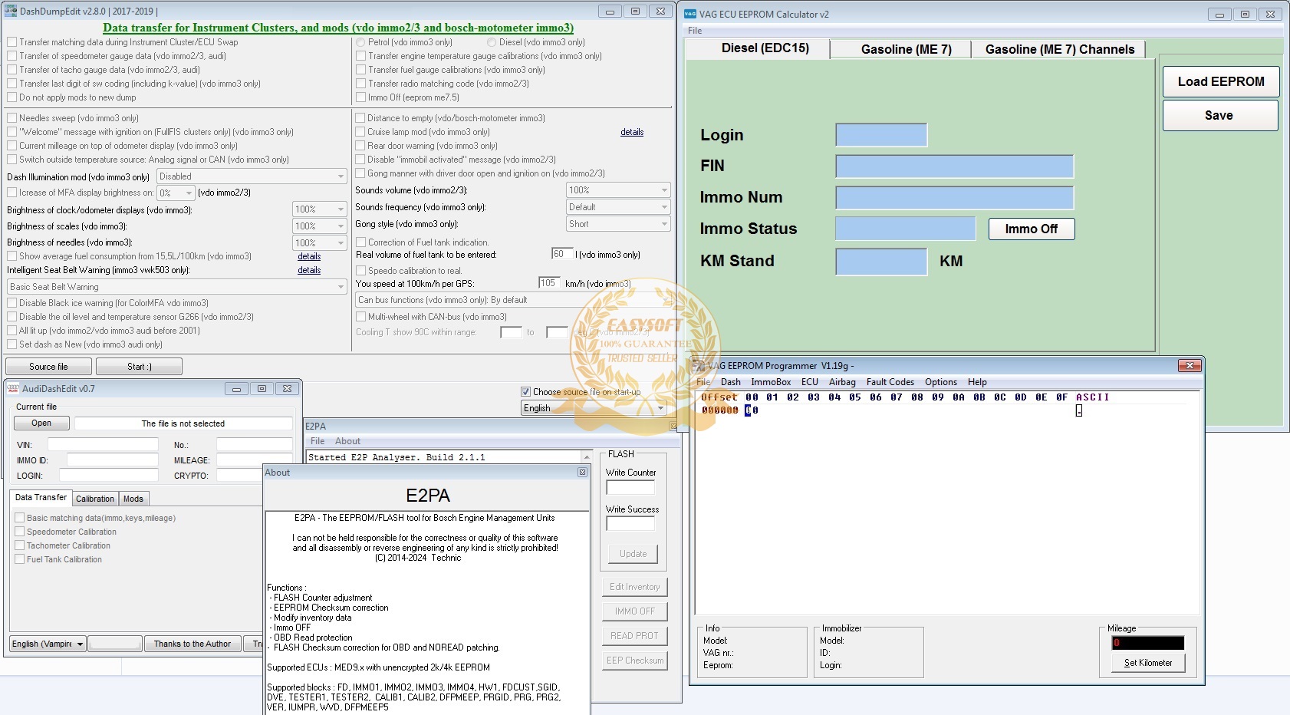
Task: Enable Needles sweep option
Action: click(x=12, y=118)
